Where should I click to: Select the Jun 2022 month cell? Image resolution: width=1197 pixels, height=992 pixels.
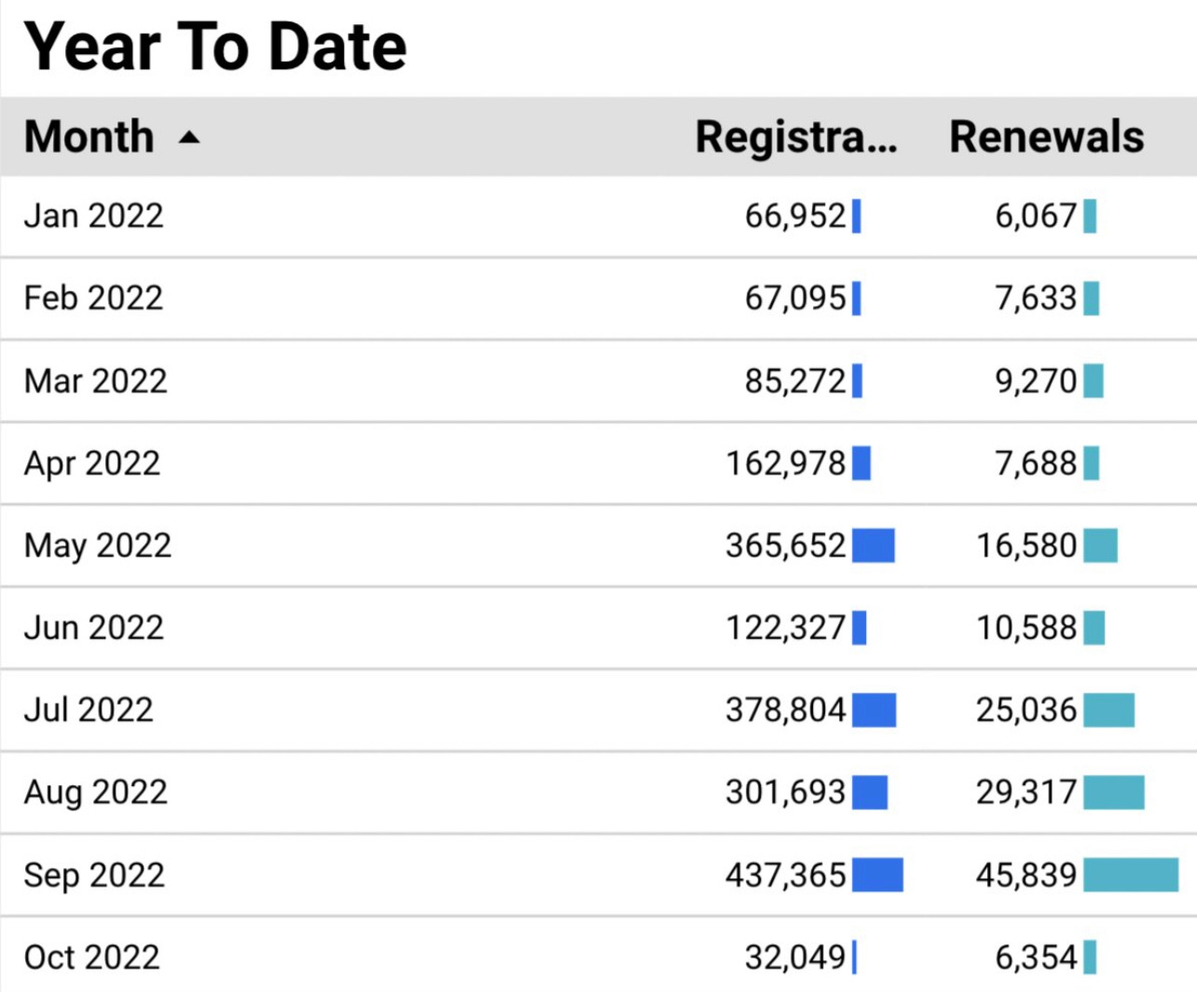[94, 627]
